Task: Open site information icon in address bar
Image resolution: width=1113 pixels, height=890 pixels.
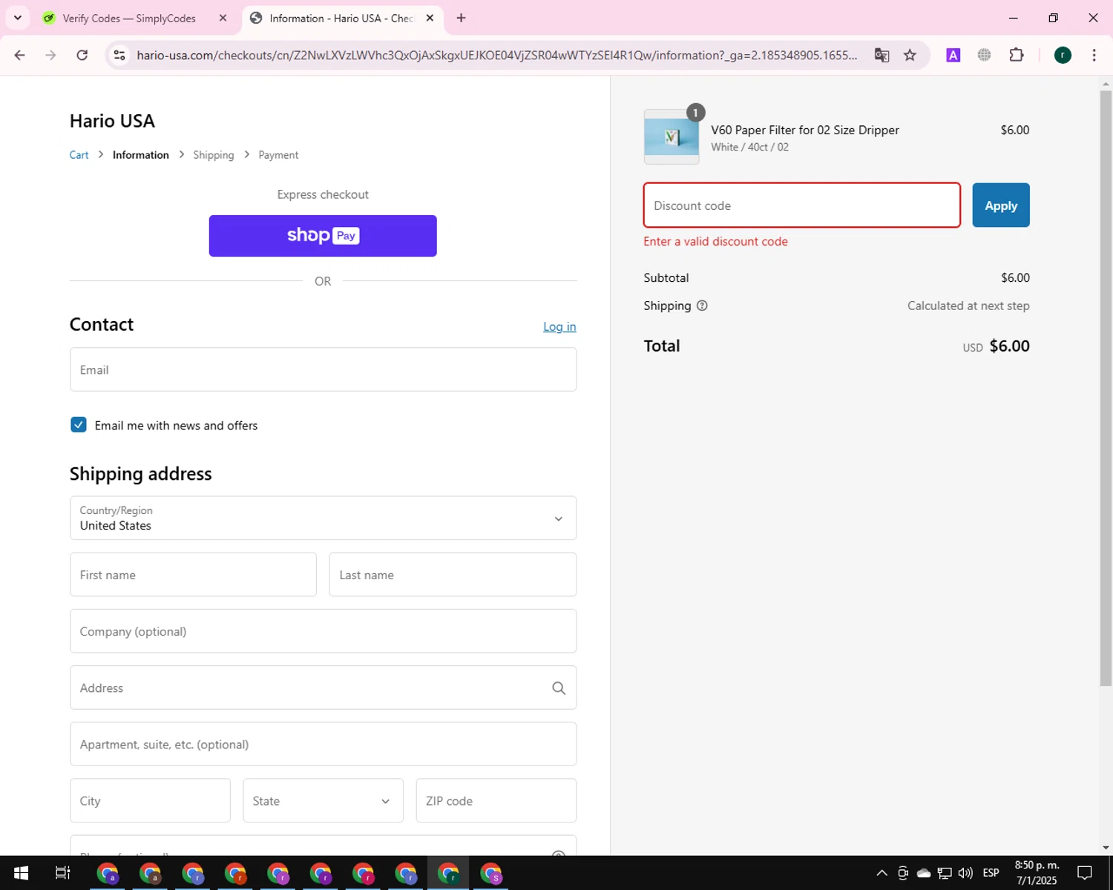Action: [x=119, y=55]
